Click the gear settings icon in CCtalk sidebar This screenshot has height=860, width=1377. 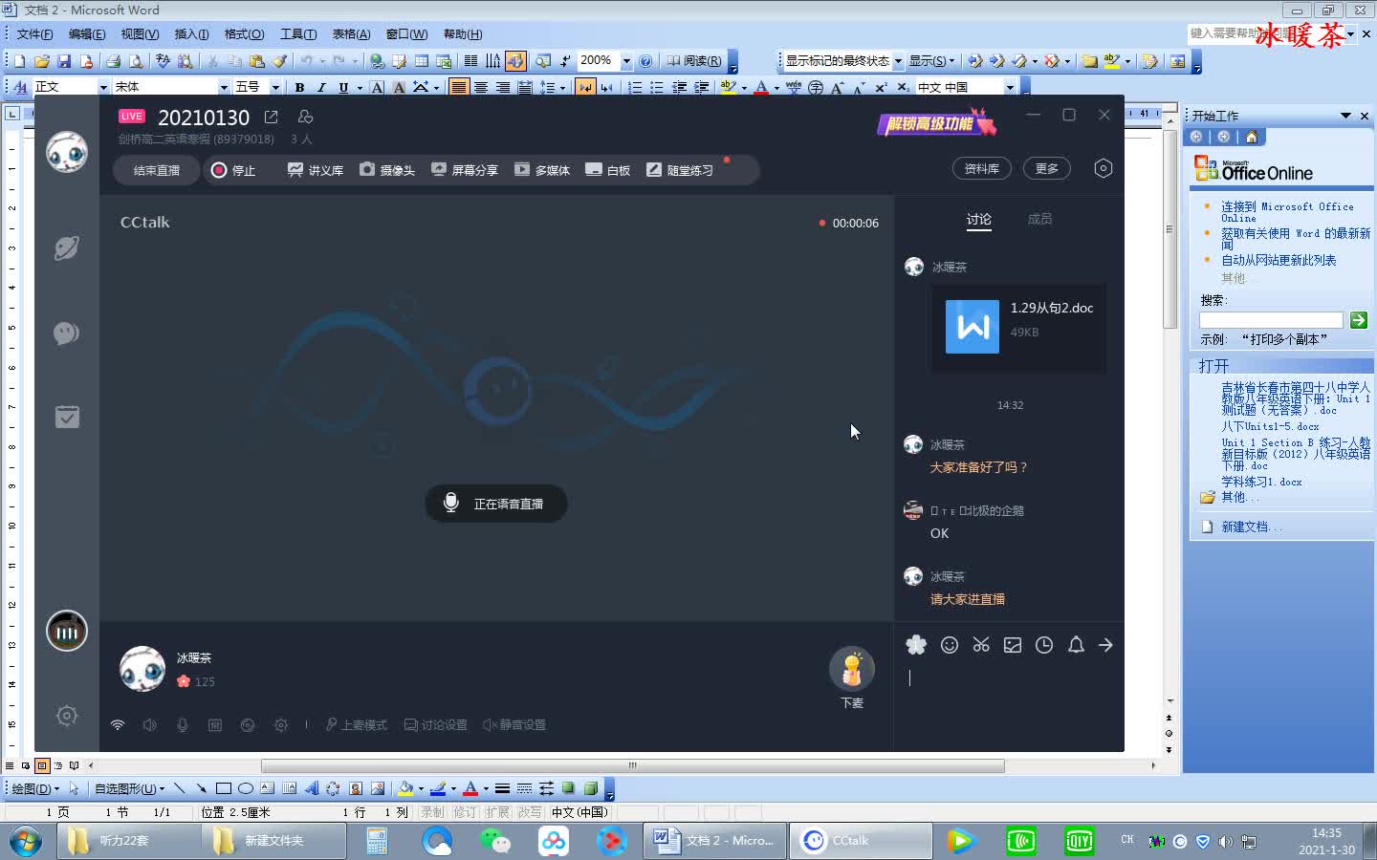click(66, 716)
